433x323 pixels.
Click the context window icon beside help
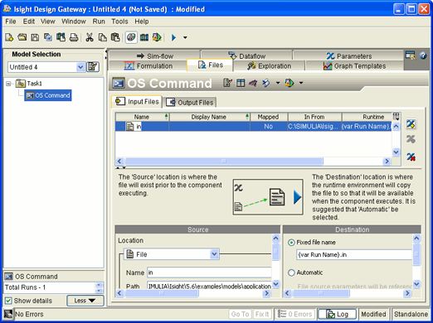(411, 55)
